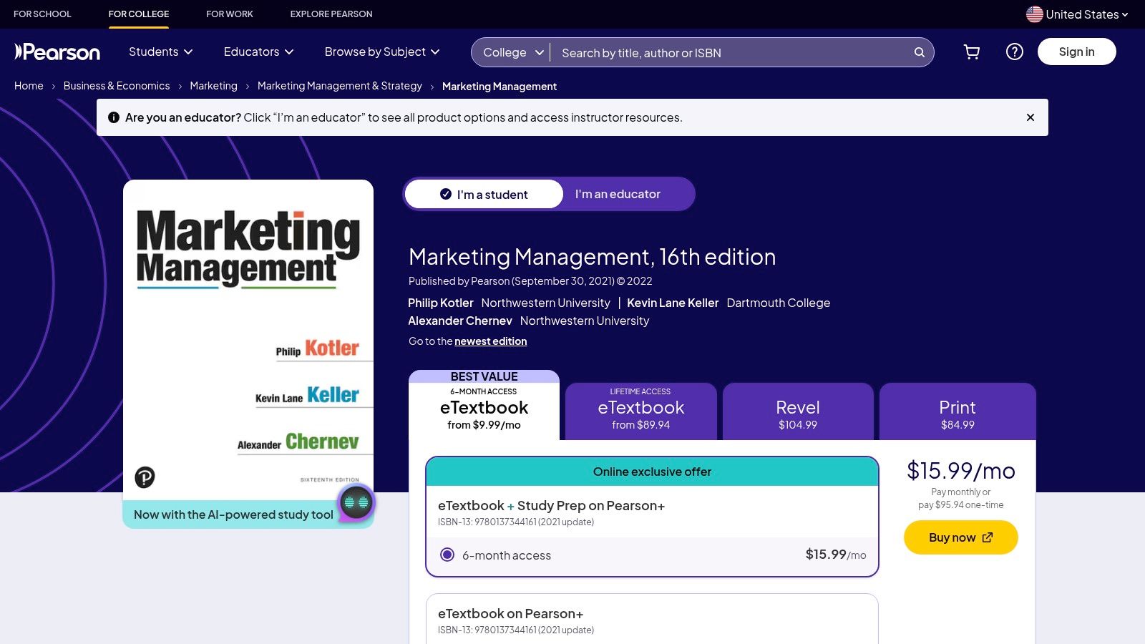Click the info icon in the banner
1145x644 pixels.
tap(114, 117)
